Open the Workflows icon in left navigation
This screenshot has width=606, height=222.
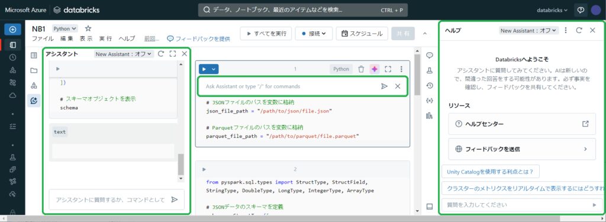click(13, 82)
